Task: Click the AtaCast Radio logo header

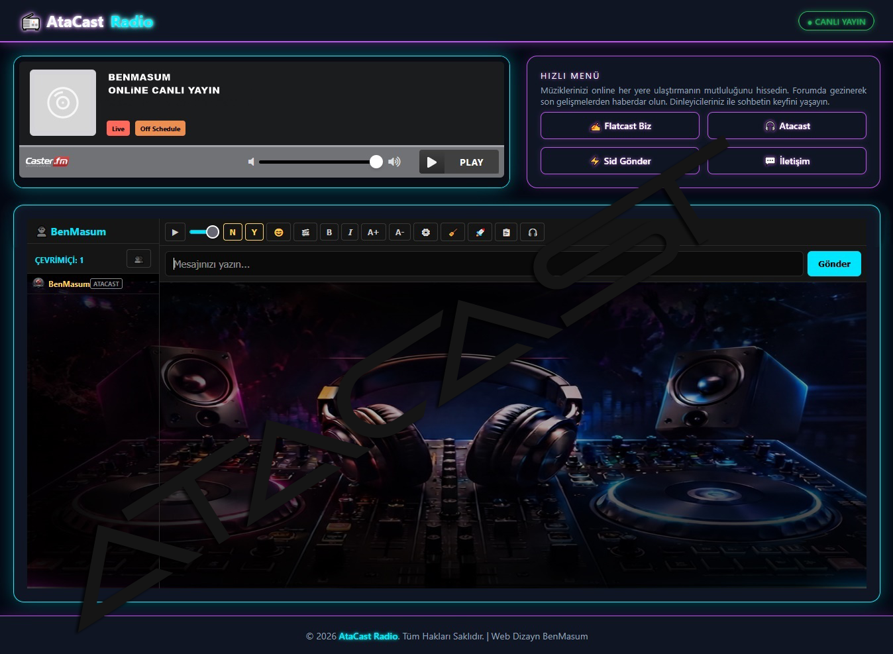Action: [99, 22]
